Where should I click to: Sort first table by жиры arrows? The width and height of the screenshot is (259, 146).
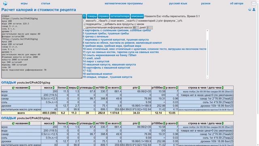[78, 88]
